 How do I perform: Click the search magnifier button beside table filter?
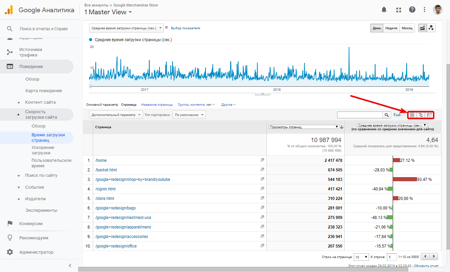(x=386, y=115)
